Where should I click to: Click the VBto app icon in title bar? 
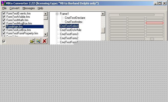coord(3,3)
